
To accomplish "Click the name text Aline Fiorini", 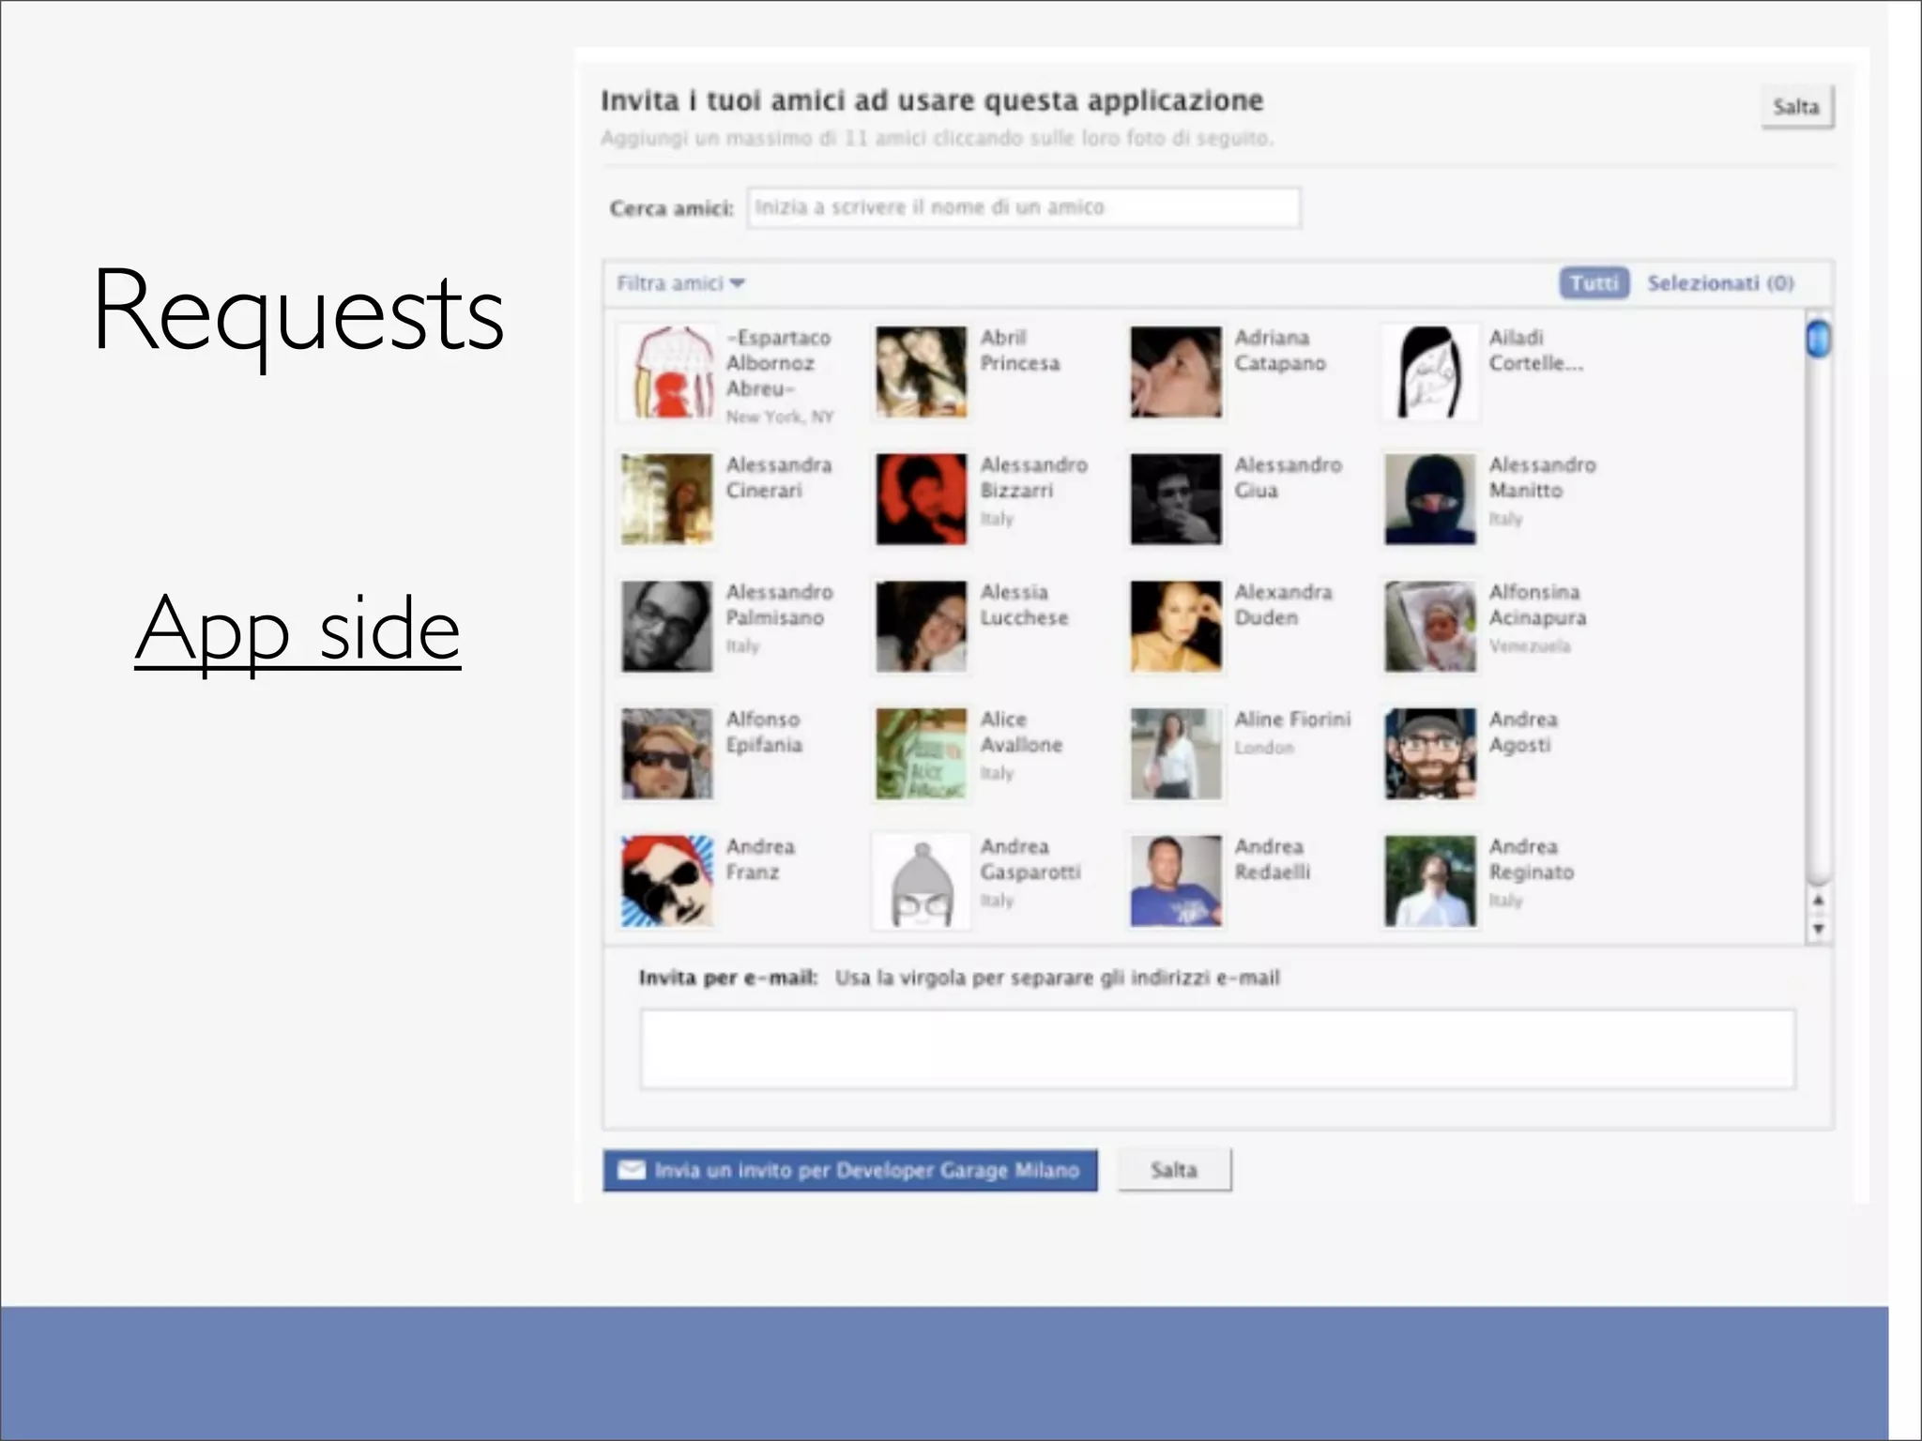I will [x=1292, y=720].
